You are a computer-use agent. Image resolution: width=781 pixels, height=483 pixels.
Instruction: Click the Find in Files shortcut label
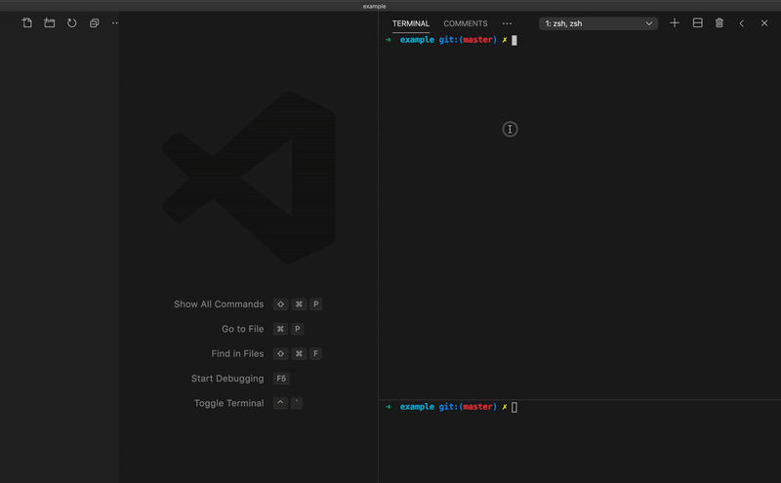(237, 353)
